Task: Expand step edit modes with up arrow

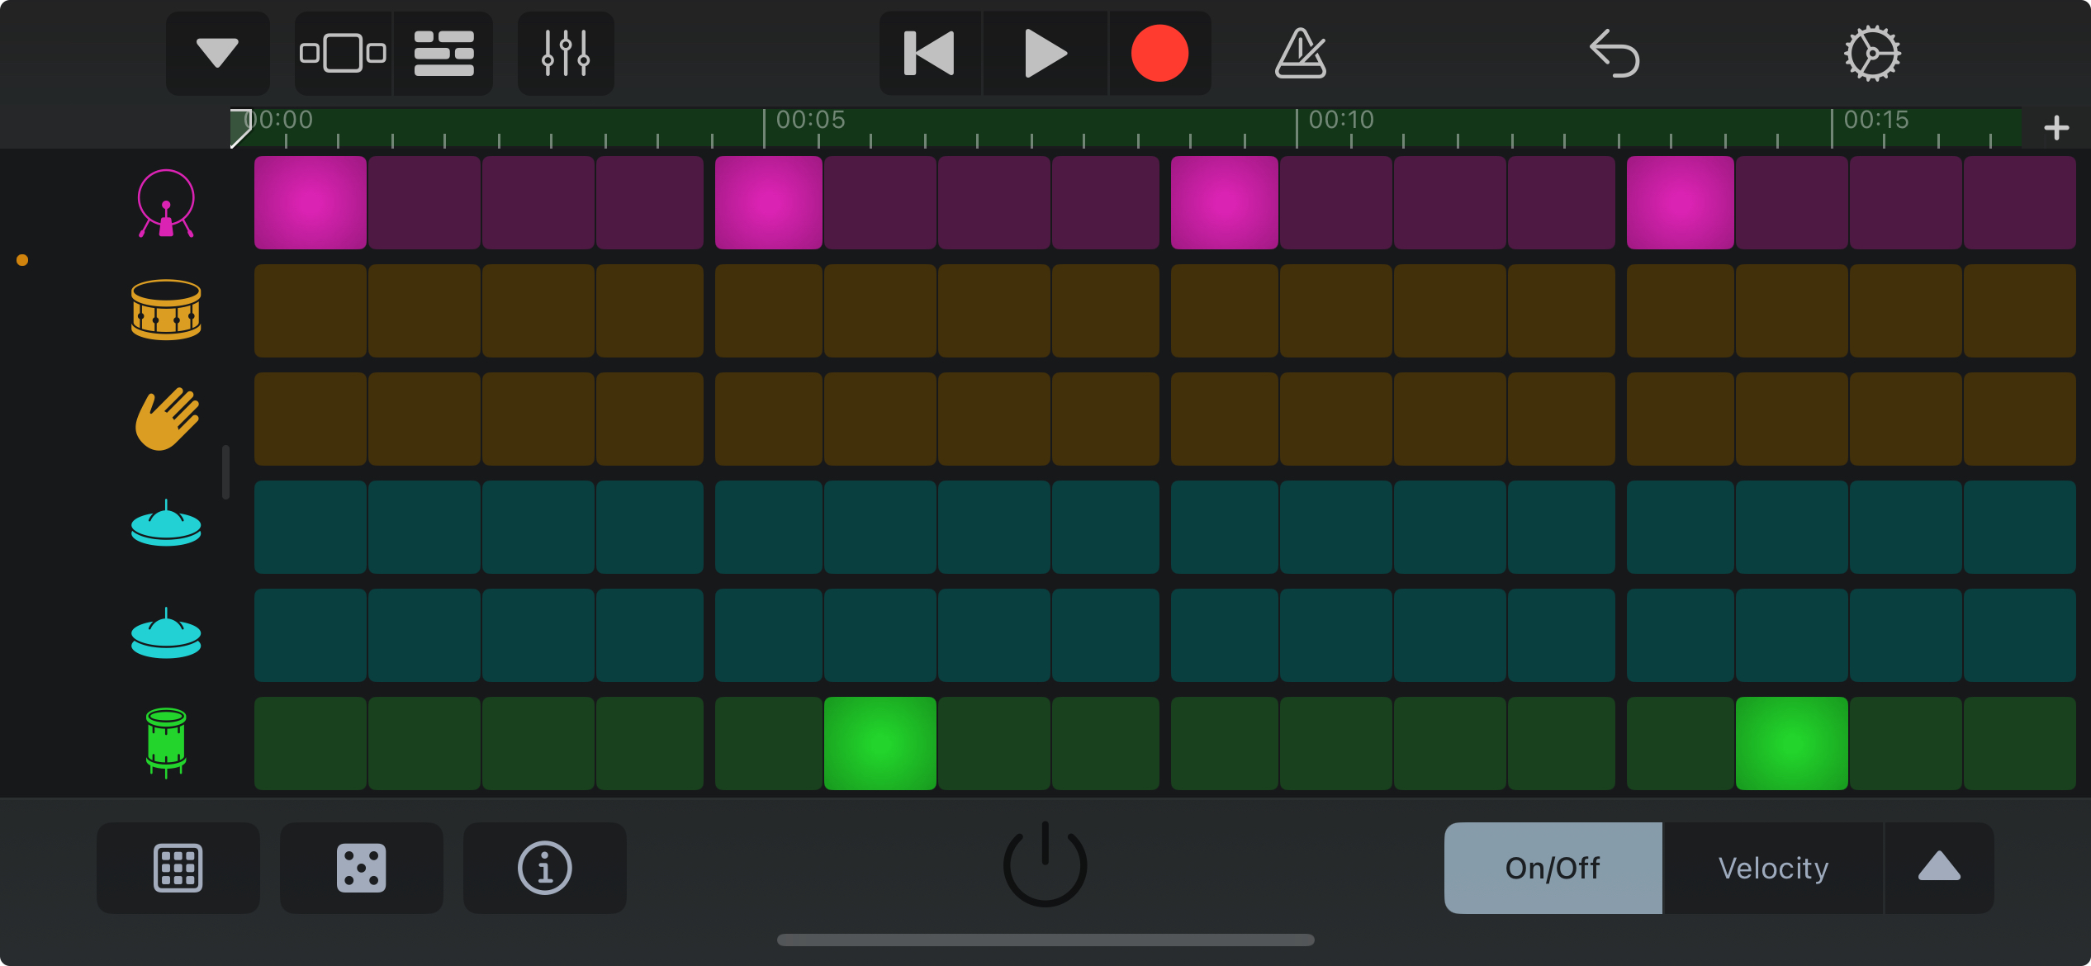Action: coord(1938,867)
